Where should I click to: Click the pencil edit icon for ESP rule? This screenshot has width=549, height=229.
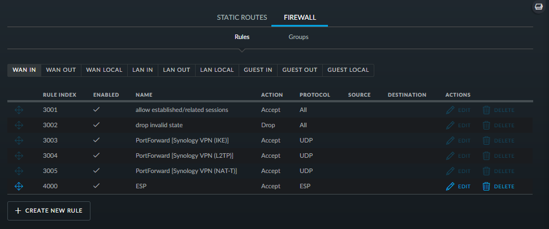(x=450, y=186)
